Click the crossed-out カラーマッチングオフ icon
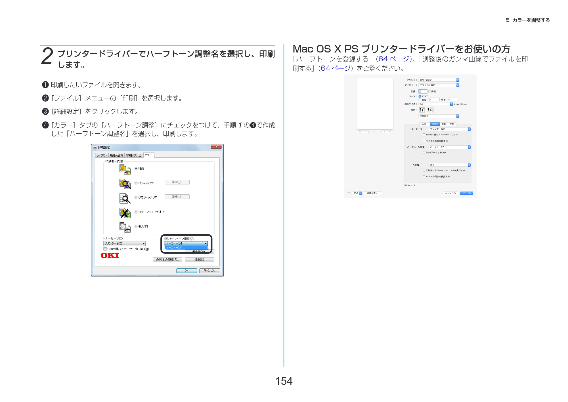This screenshot has height=402, width=568. [x=125, y=213]
